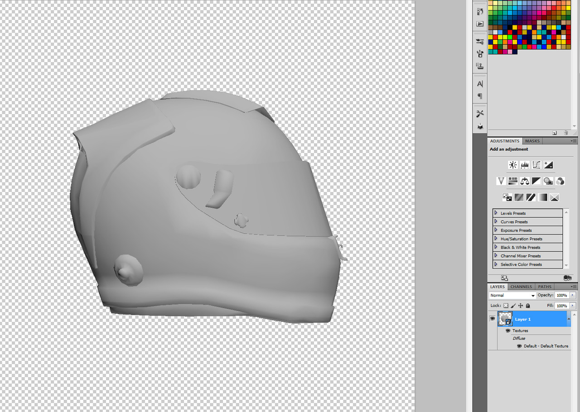Image resolution: width=580 pixels, height=412 pixels.
Task: Toggle visibility of Textures
Action: coord(508,331)
